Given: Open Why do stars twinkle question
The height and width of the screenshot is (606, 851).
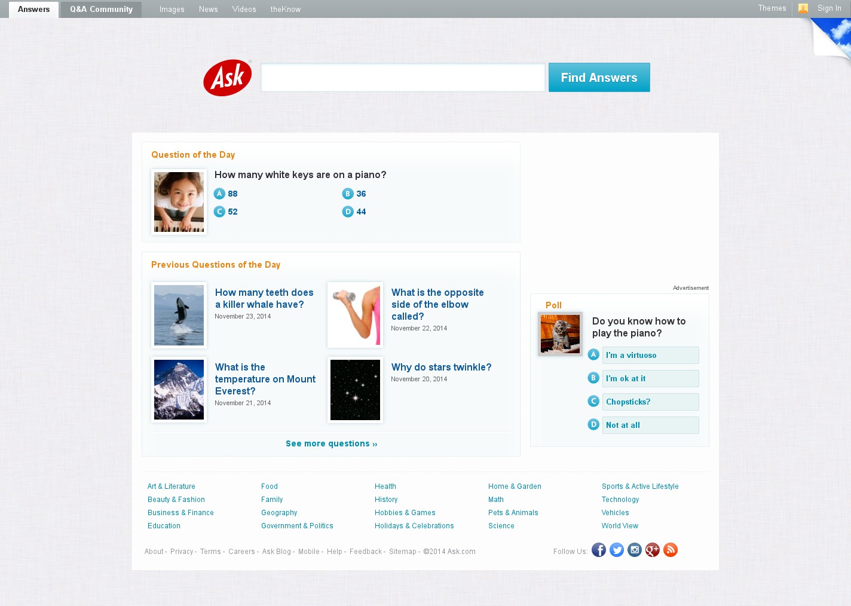Looking at the screenshot, I should coord(442,367).
